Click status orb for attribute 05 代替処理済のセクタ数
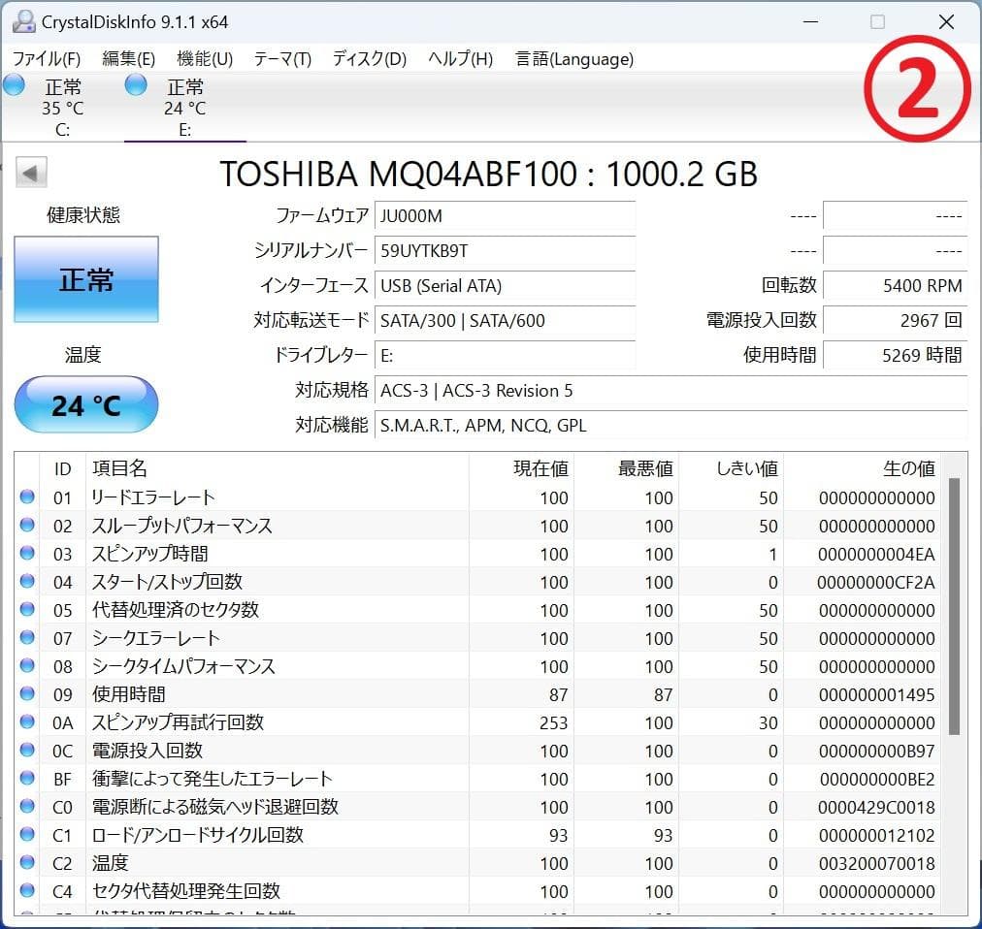 [27, 609]
